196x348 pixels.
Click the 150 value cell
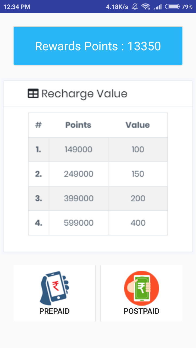click(x=138, y=174)
